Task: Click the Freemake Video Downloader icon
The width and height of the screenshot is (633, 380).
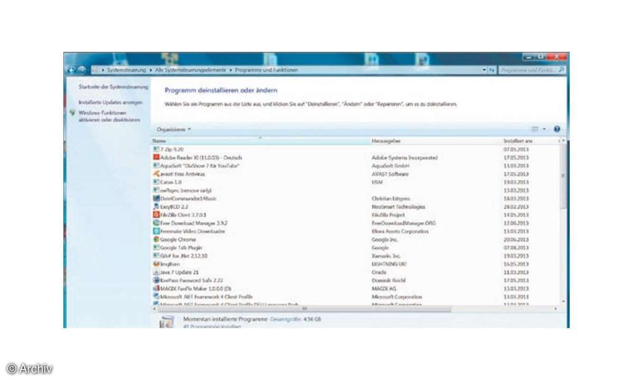Action: point(156,231)
